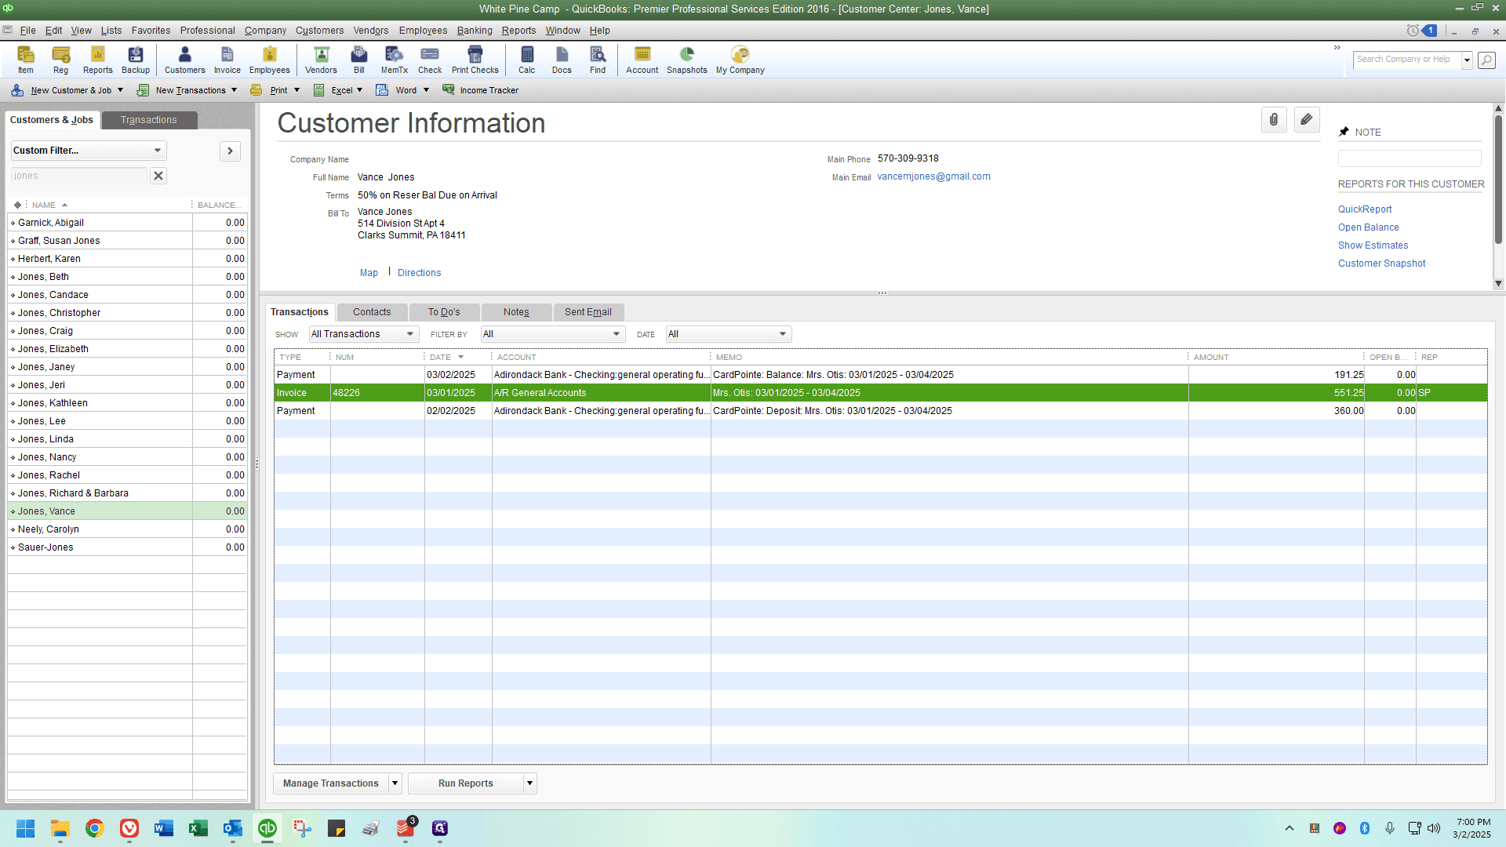Expand the New Transactions dropdown
1506x847 pixels.
click(234, 90)
